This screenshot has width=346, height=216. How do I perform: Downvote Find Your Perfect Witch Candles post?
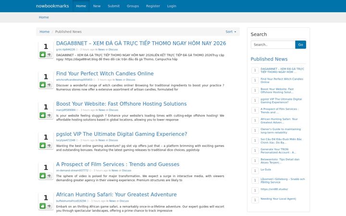tap(49, 85)
